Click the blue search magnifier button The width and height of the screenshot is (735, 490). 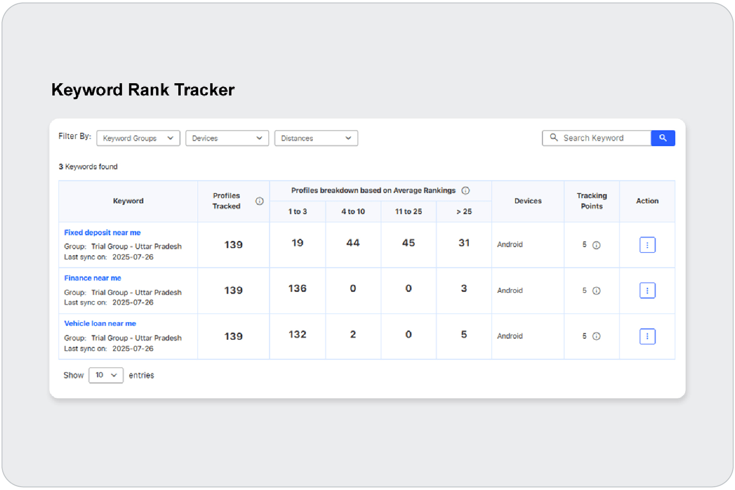click(x=663, y=138)
